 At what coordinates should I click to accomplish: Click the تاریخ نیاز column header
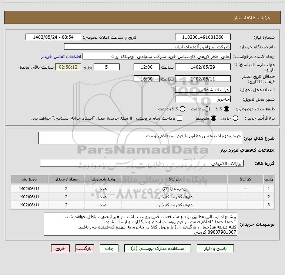point(29,179)
